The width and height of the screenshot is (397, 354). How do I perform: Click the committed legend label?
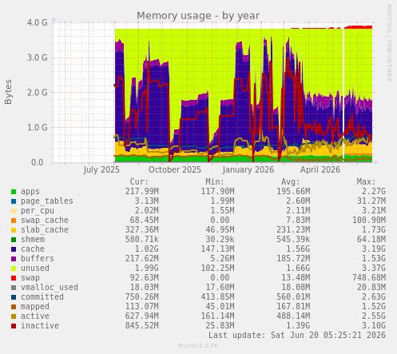tap(42, 297)
